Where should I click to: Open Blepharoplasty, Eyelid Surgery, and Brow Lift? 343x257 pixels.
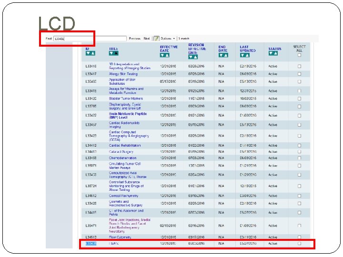click(125, 106)
